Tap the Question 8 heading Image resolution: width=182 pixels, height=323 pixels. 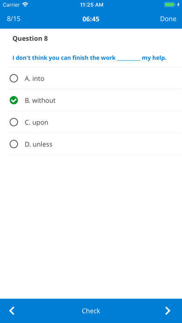30,39
